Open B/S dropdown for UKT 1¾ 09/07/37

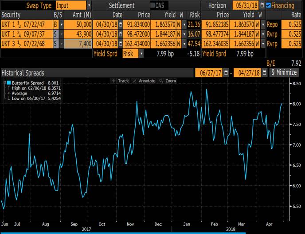[x=62, y=34]
